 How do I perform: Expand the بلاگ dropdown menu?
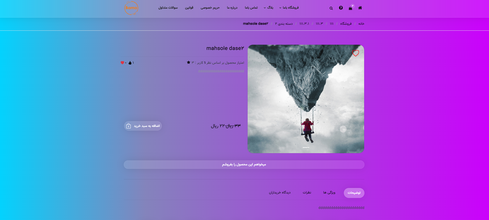coord(269,8)
